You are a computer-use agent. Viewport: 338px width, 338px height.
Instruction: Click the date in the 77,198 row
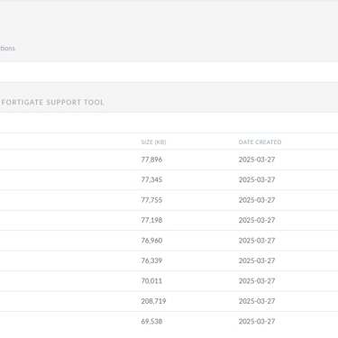click(x=257, y=220)
